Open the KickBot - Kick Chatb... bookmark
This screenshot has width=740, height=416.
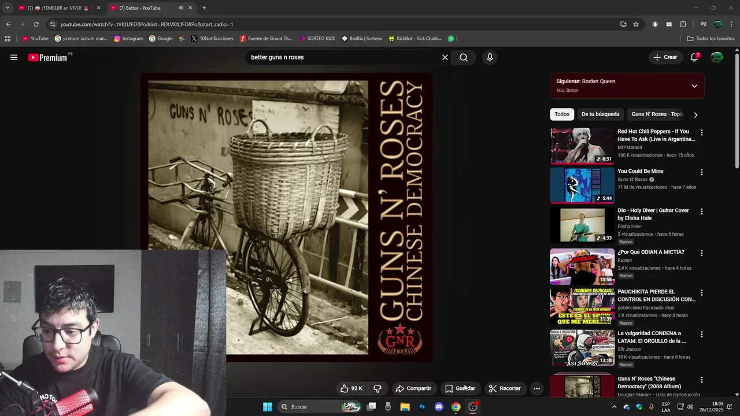click(415, 39)
